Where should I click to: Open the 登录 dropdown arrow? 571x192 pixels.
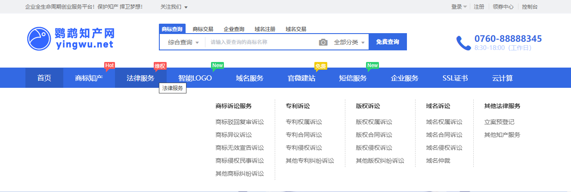(x=465, y=7)
